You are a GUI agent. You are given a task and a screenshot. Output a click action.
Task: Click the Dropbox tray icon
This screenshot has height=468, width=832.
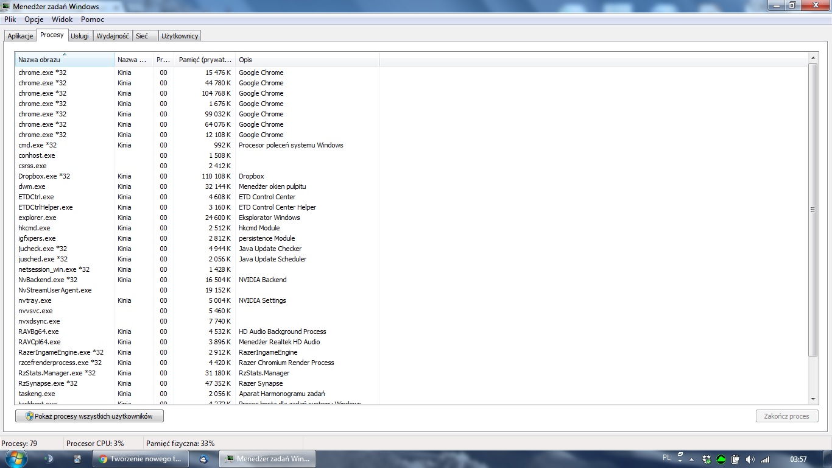(707, 459)
